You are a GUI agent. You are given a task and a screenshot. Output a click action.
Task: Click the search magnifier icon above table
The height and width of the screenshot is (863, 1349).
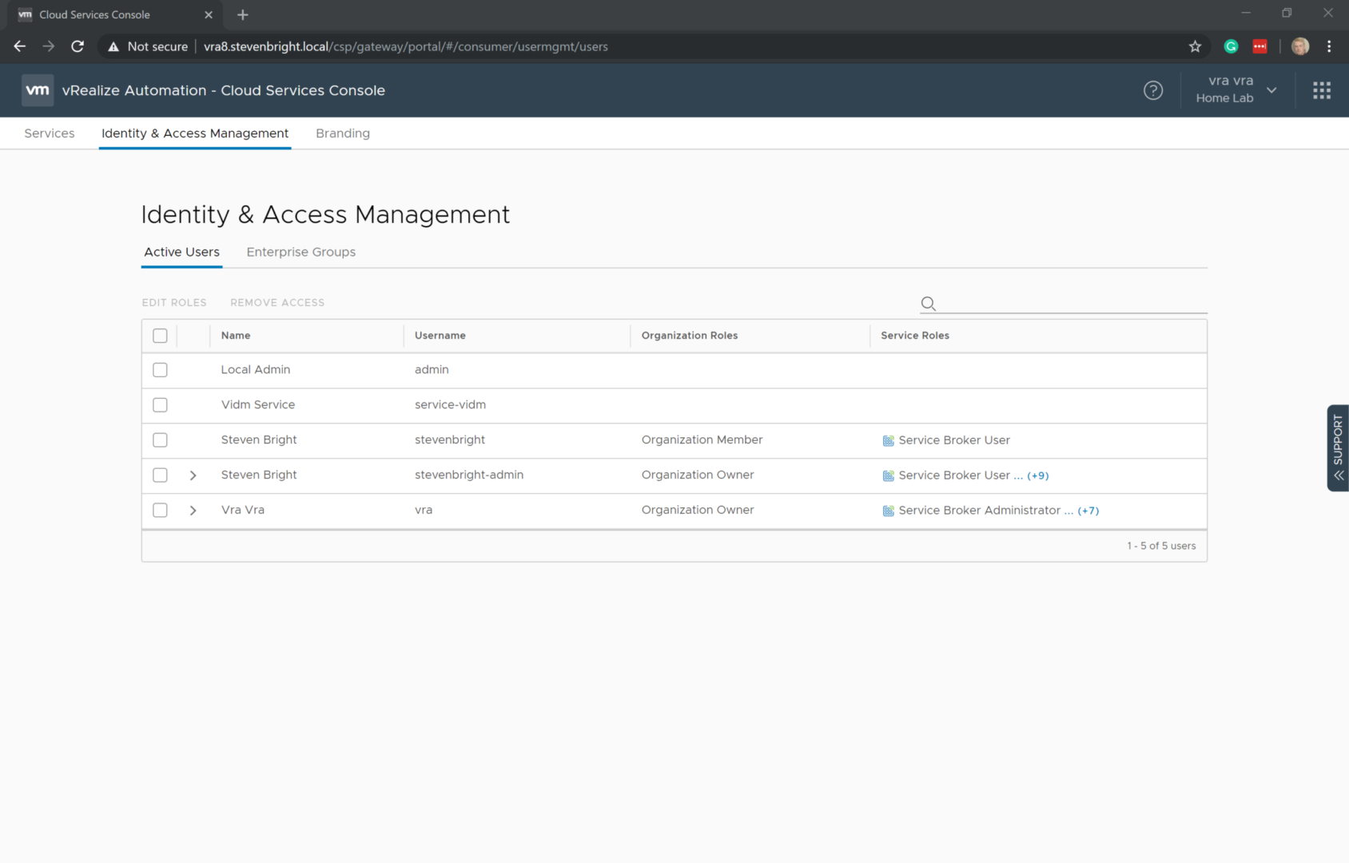(928, 304)
